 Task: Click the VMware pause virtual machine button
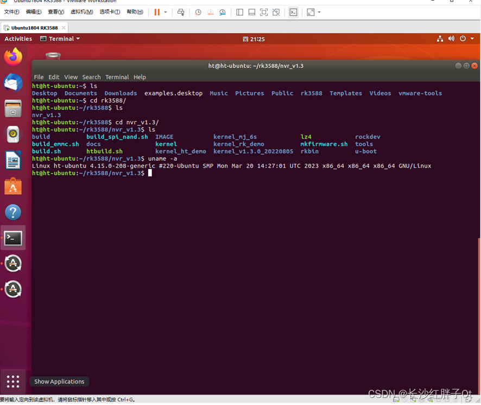tap(157, 12)
